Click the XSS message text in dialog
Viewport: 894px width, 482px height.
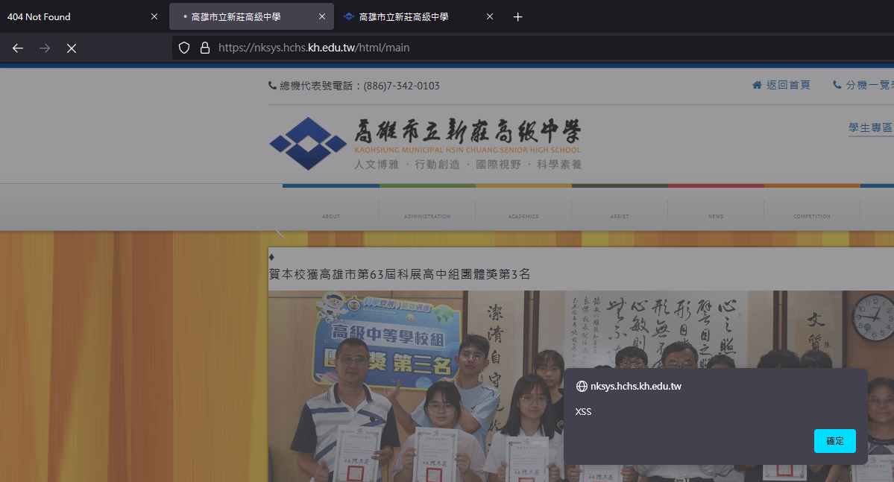tap(583, 411)
